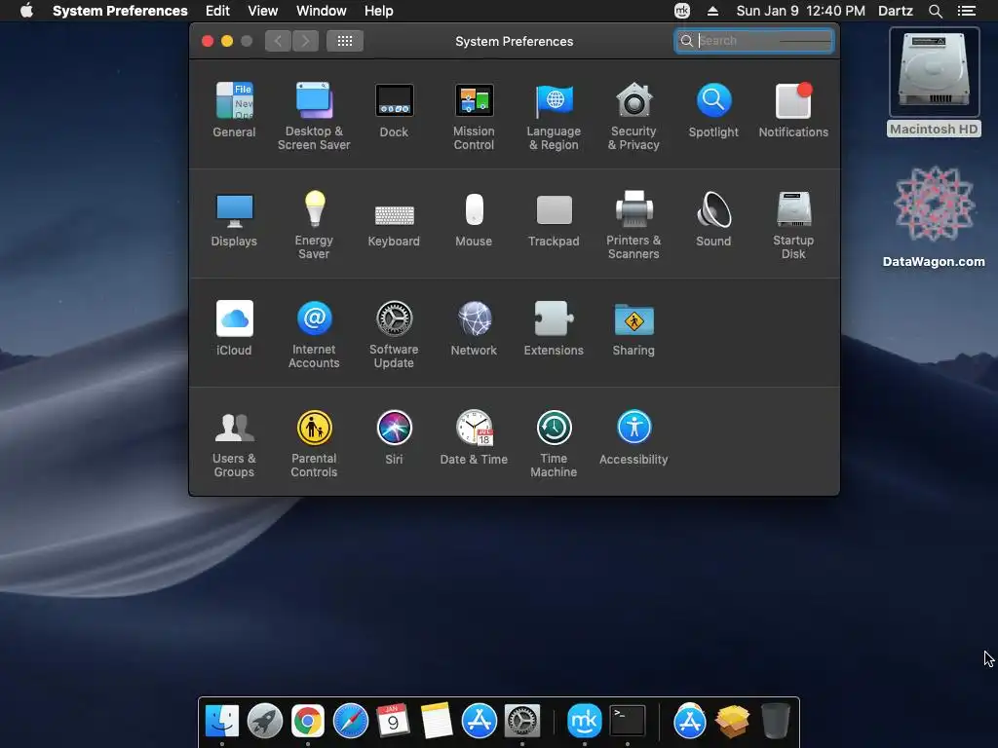Open Users & Groups pane
Image resolution: width=998 pixels, height=748 pixels.
coord(234,443)
